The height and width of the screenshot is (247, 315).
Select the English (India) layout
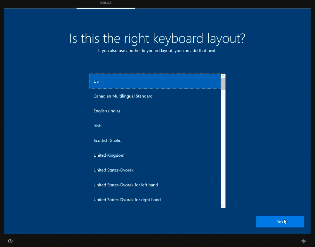[x=107, y=111]
